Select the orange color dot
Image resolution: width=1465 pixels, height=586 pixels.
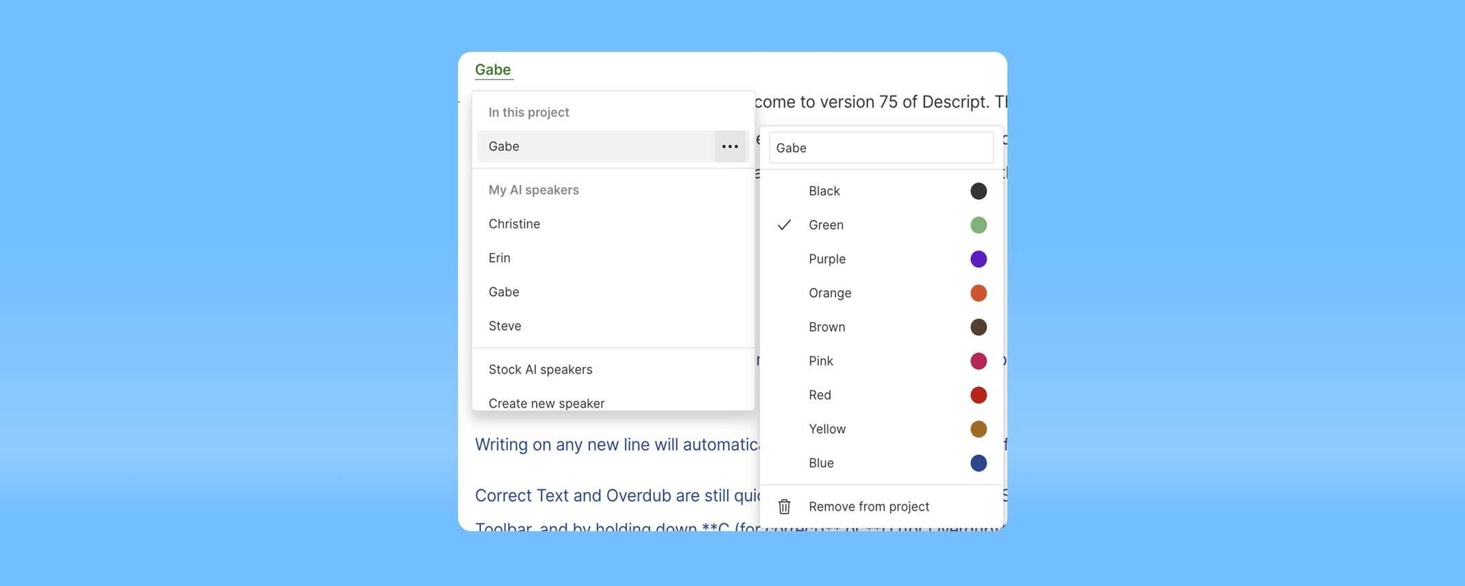(978, 293)
